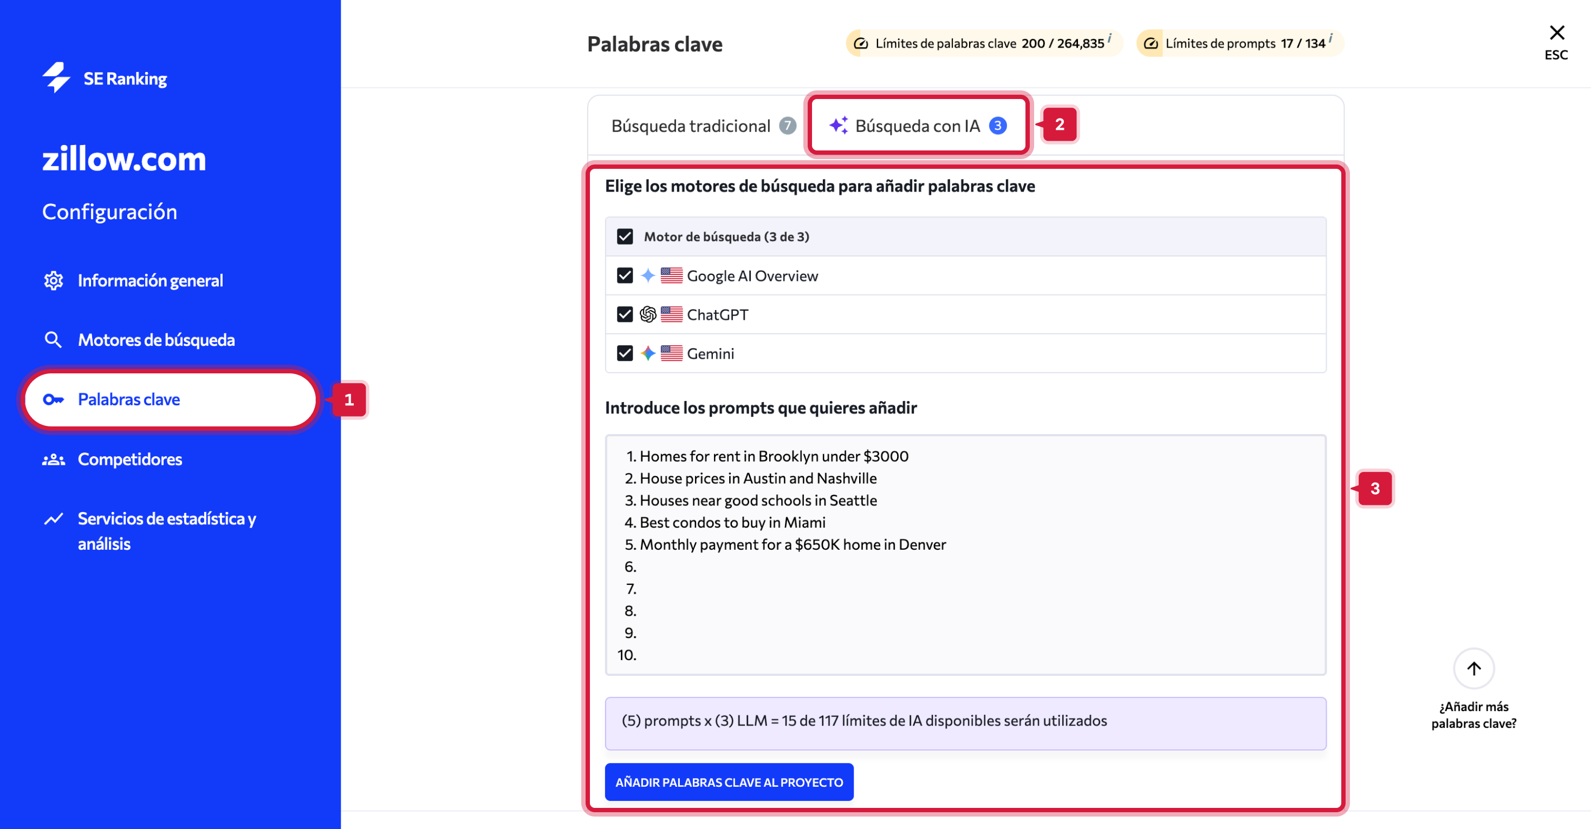Click Añadir palabras clave al proyecto button
Screen dimensions: 1591x829
click(729, 782)
